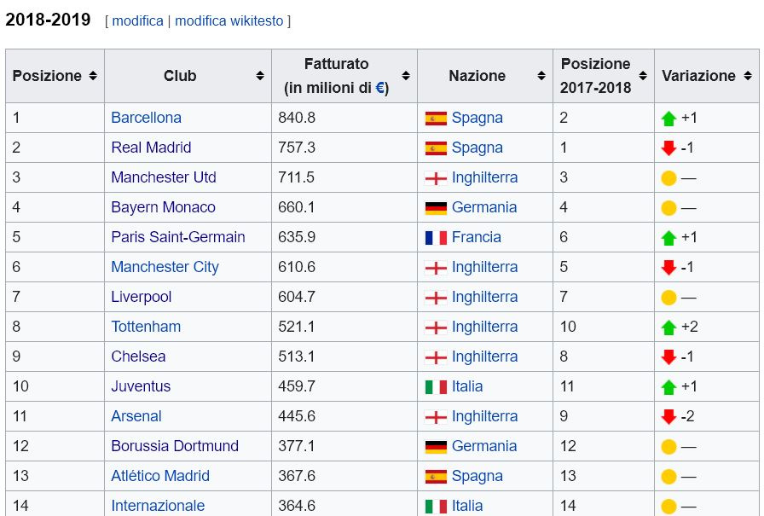Click the Germany flag in Bayern Monaco row
764x516 pixels.
point(436,208)
